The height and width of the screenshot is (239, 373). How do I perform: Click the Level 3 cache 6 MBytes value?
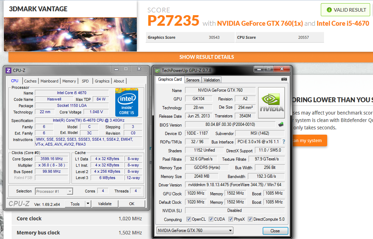click(x=107, y=178)
